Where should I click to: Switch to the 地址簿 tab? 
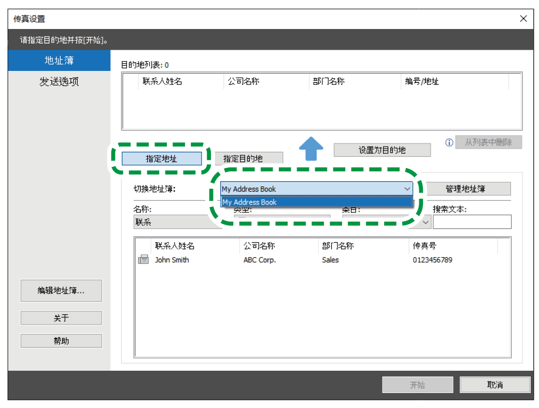[59, 61]
